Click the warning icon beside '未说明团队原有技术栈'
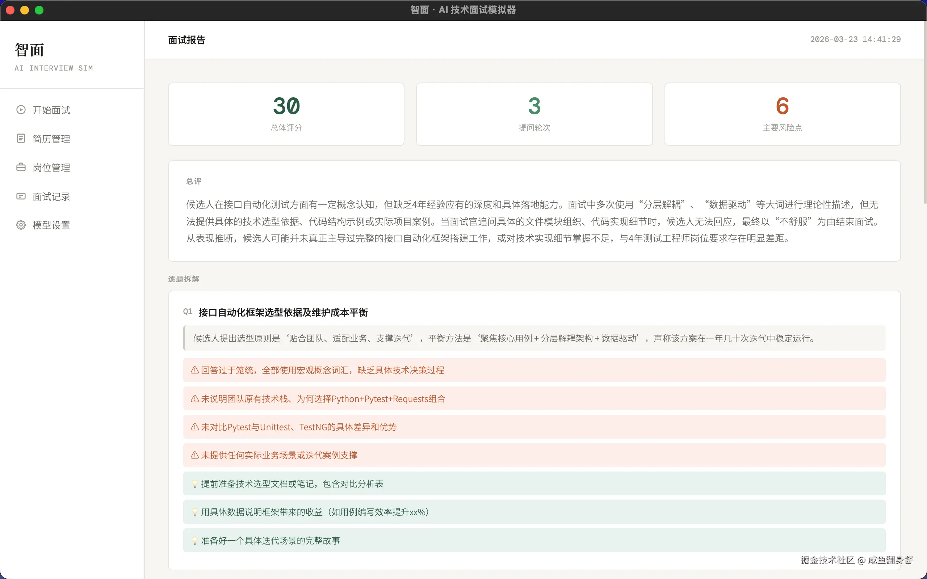The width and height of the screenshot is (927, 579). coord(194,398)
